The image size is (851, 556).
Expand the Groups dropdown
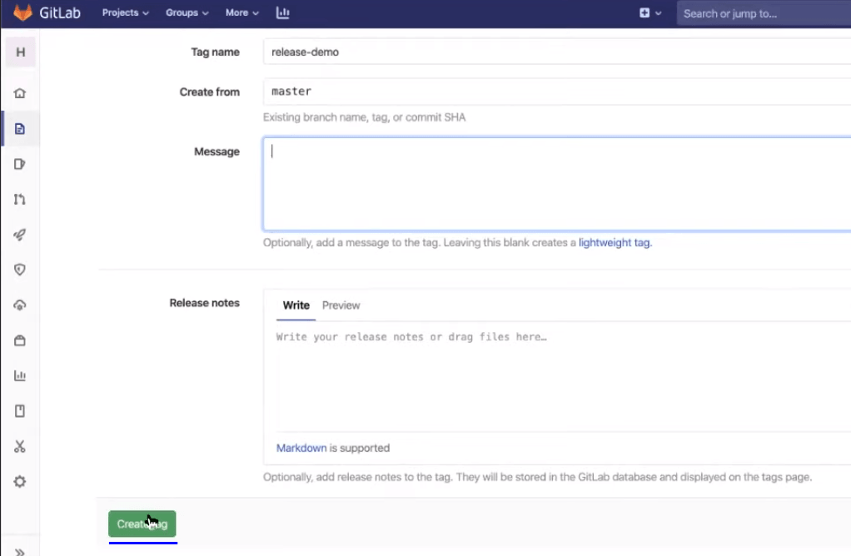click(x=186, y=12)
